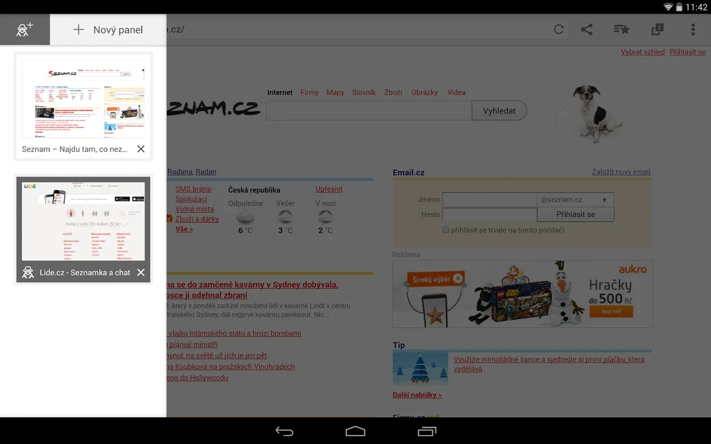
Task: Open the browser overflow menu
Action: pyautogui.click(x=693, y=29)
